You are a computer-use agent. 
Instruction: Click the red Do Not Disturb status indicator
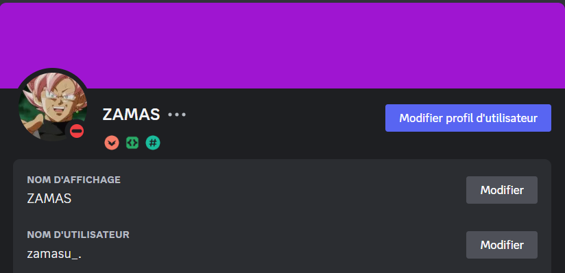[77, 130]
